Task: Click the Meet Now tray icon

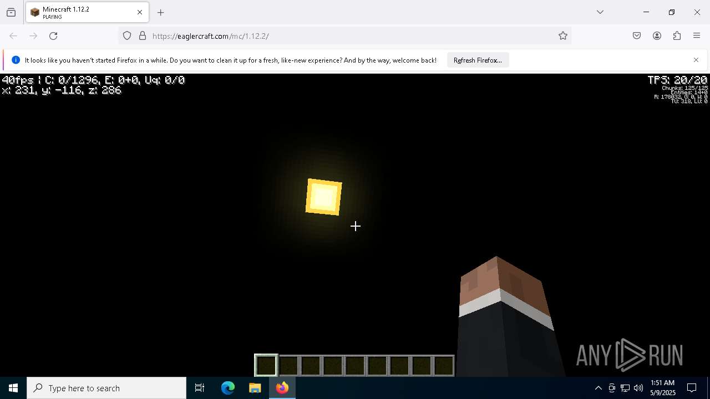Action: click(612, 388)
